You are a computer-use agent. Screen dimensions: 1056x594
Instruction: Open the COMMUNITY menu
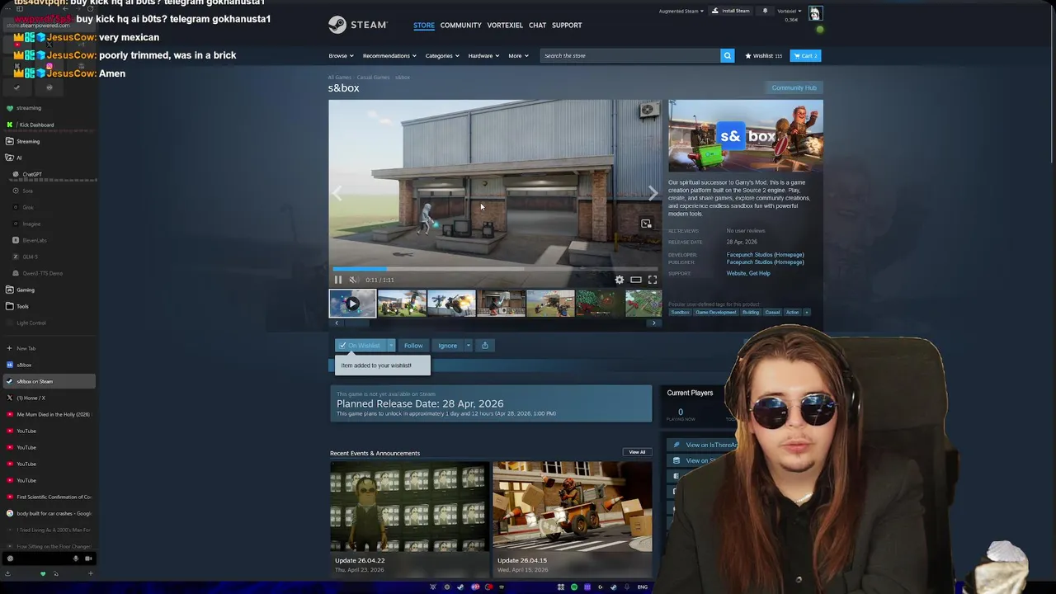point(460,25)
